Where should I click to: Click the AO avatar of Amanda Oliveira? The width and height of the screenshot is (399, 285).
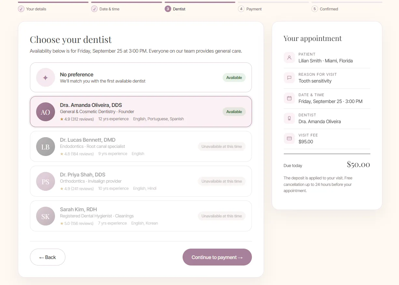(46, 112)
